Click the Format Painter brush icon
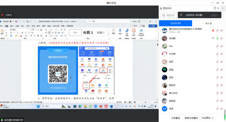The width and height of the screenshot is (226, 122). pos(6,35)
